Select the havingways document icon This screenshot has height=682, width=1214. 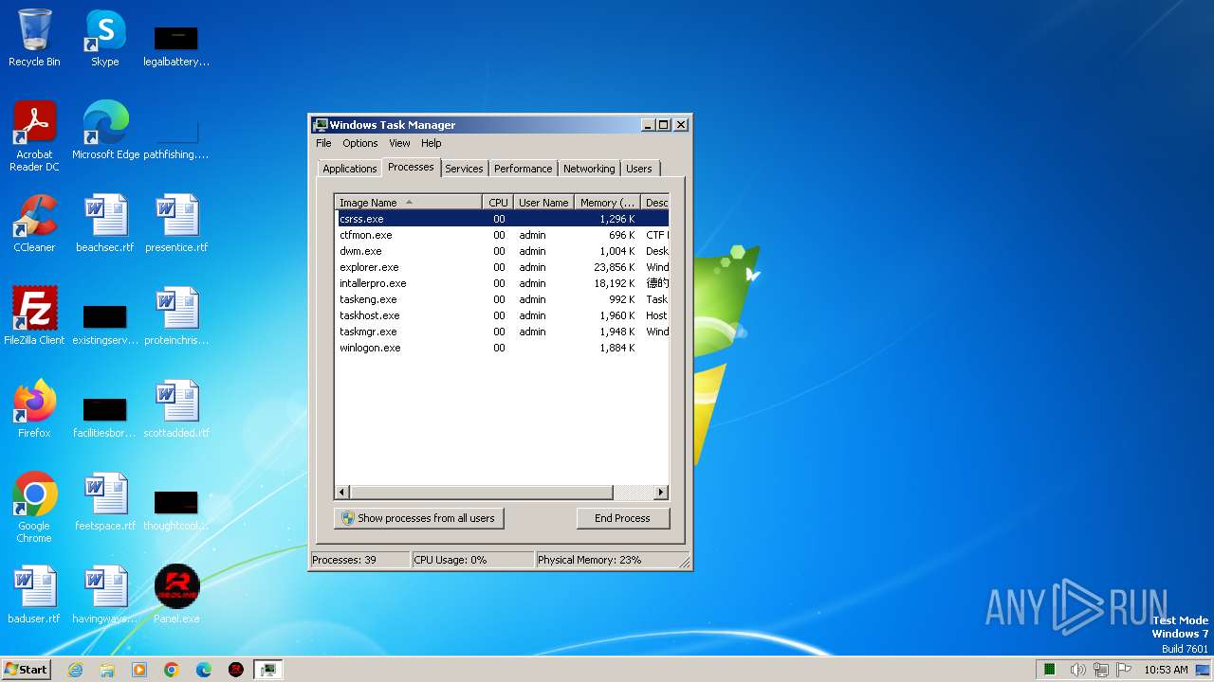click(x=104, y=594)
